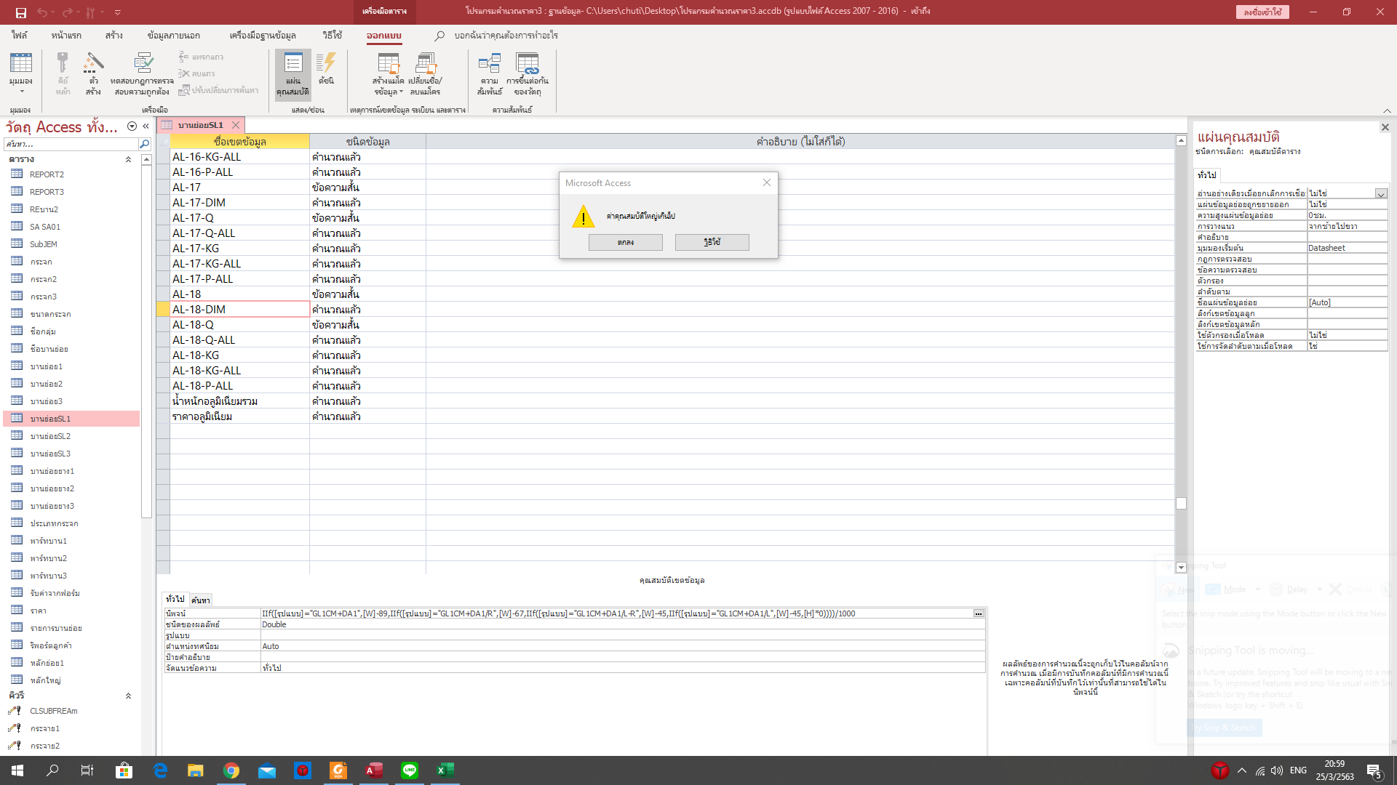Screen dimensions: 1397x785
Task: Collapse navigation pane with shutter button
Action: pyautogui.click(x=146, y=126)
